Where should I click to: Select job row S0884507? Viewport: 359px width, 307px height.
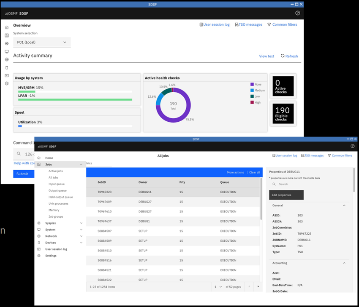point(173,231)
